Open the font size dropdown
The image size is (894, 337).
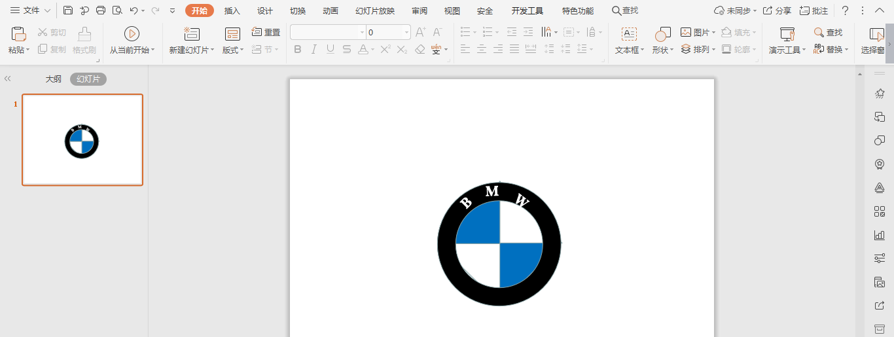click(406, 32)
